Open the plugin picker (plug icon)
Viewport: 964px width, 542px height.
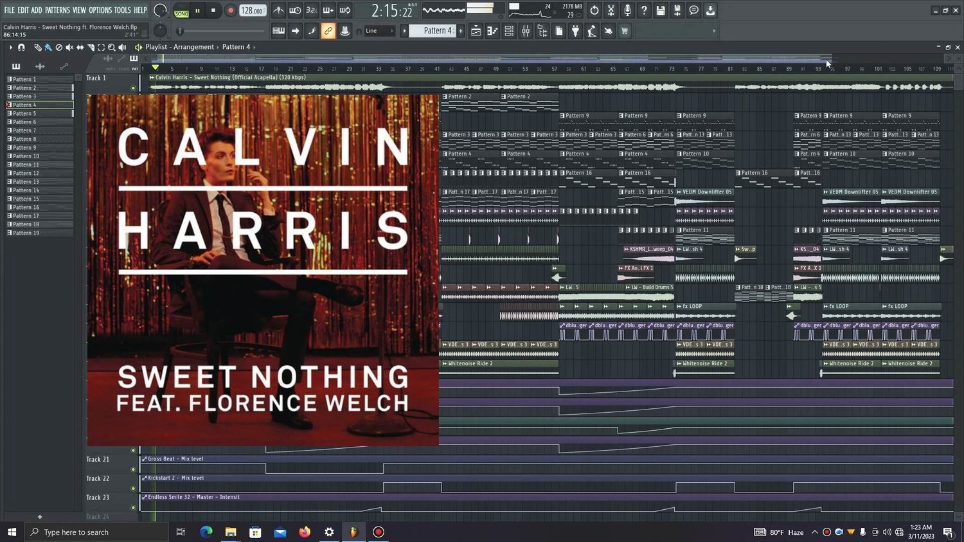[x=575, y=31]
